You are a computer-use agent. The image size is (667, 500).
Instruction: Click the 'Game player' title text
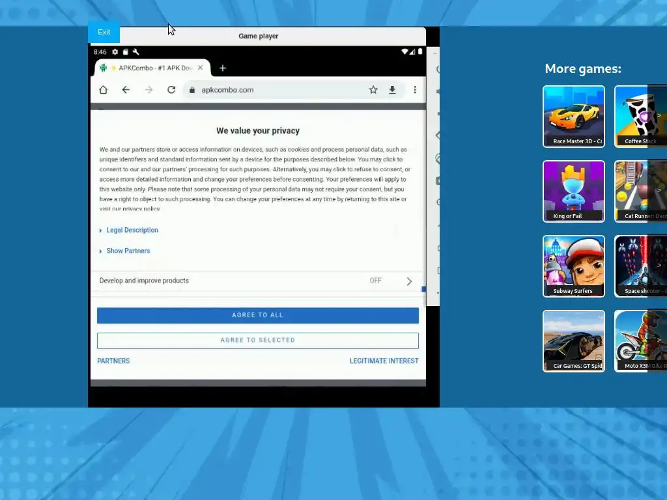point(258,36)
